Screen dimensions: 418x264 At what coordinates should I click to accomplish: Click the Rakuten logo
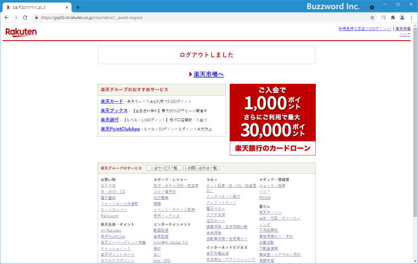pyautogui.click(x=21, y=32)
